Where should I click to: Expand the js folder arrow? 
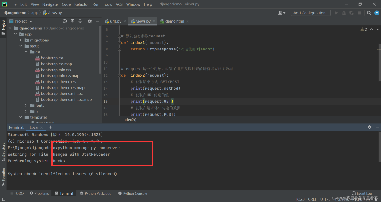[26, 111]
